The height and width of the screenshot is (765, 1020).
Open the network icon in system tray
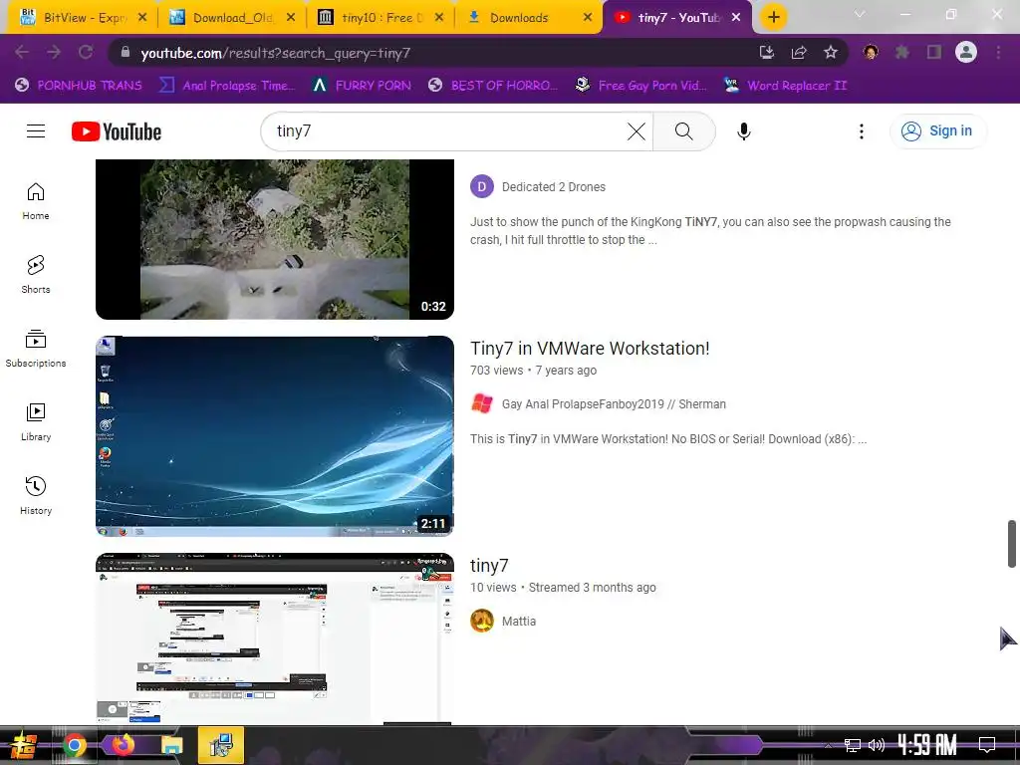pos(853,745)
